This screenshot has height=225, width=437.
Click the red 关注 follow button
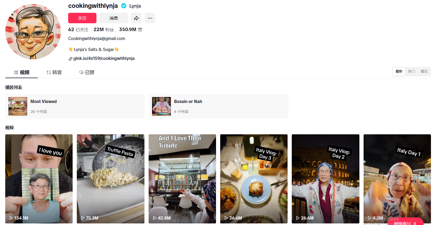click(x=82, y=18)
